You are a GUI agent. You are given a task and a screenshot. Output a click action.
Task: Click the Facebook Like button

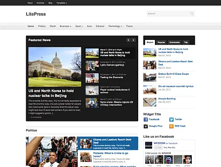158,148
